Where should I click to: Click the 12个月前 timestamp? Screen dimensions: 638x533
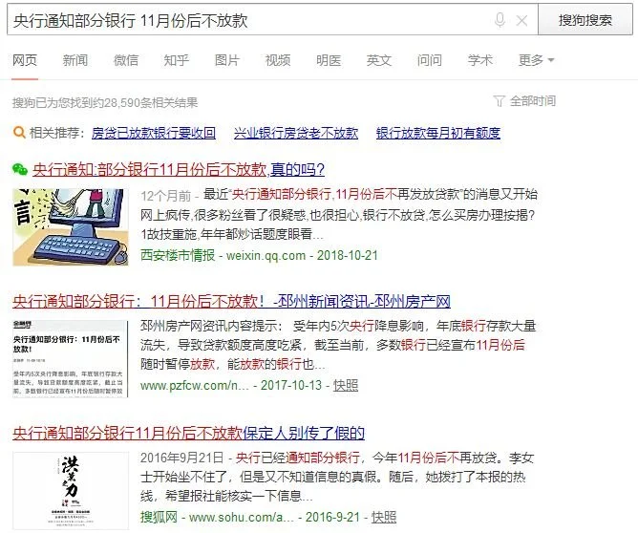pyautogui.click(x=165, y=196)
